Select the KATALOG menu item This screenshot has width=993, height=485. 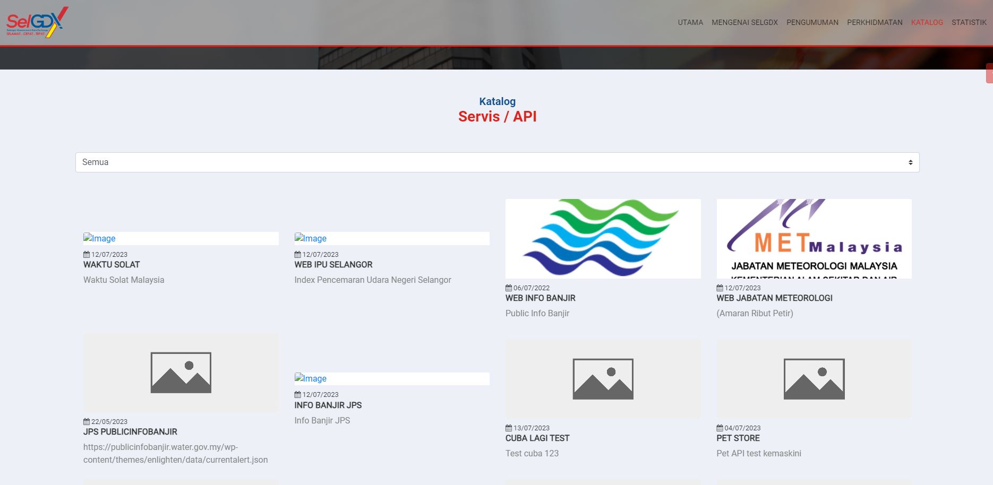click(927, 22)
